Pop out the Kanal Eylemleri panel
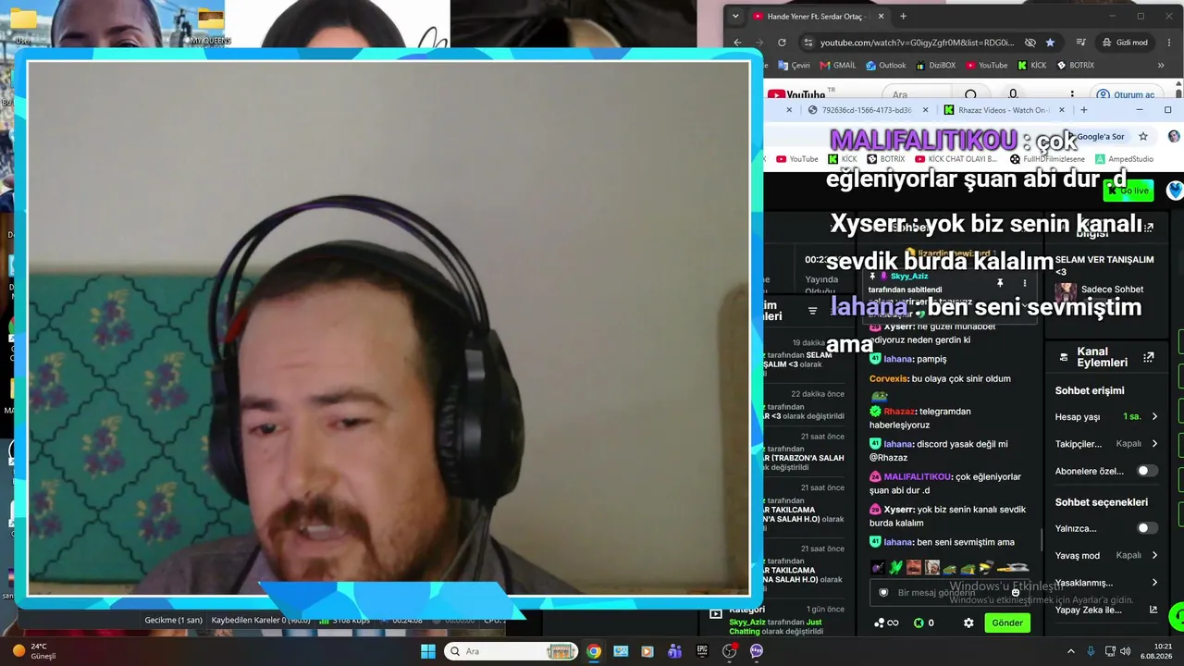This screenshot has height=666, width=1184. click(x=1149, y=357)
